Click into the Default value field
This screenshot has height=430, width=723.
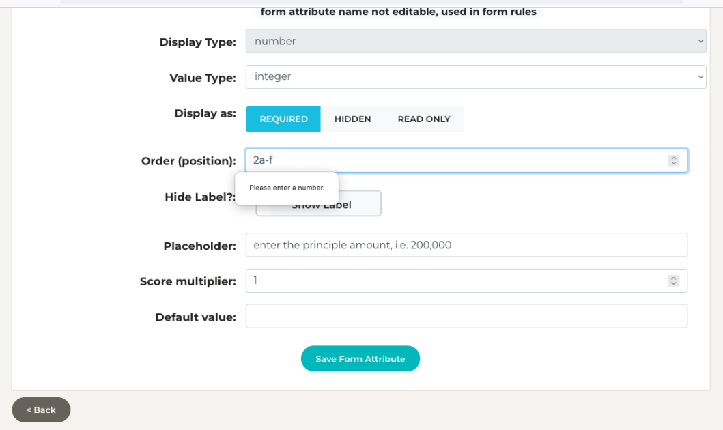pos(466,316)
